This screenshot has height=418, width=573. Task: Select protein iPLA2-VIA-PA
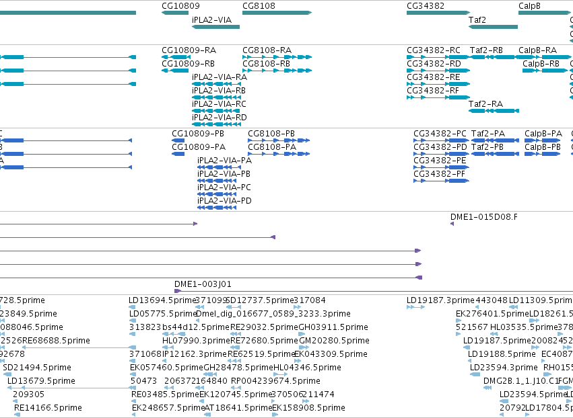[x=224, y=161]
